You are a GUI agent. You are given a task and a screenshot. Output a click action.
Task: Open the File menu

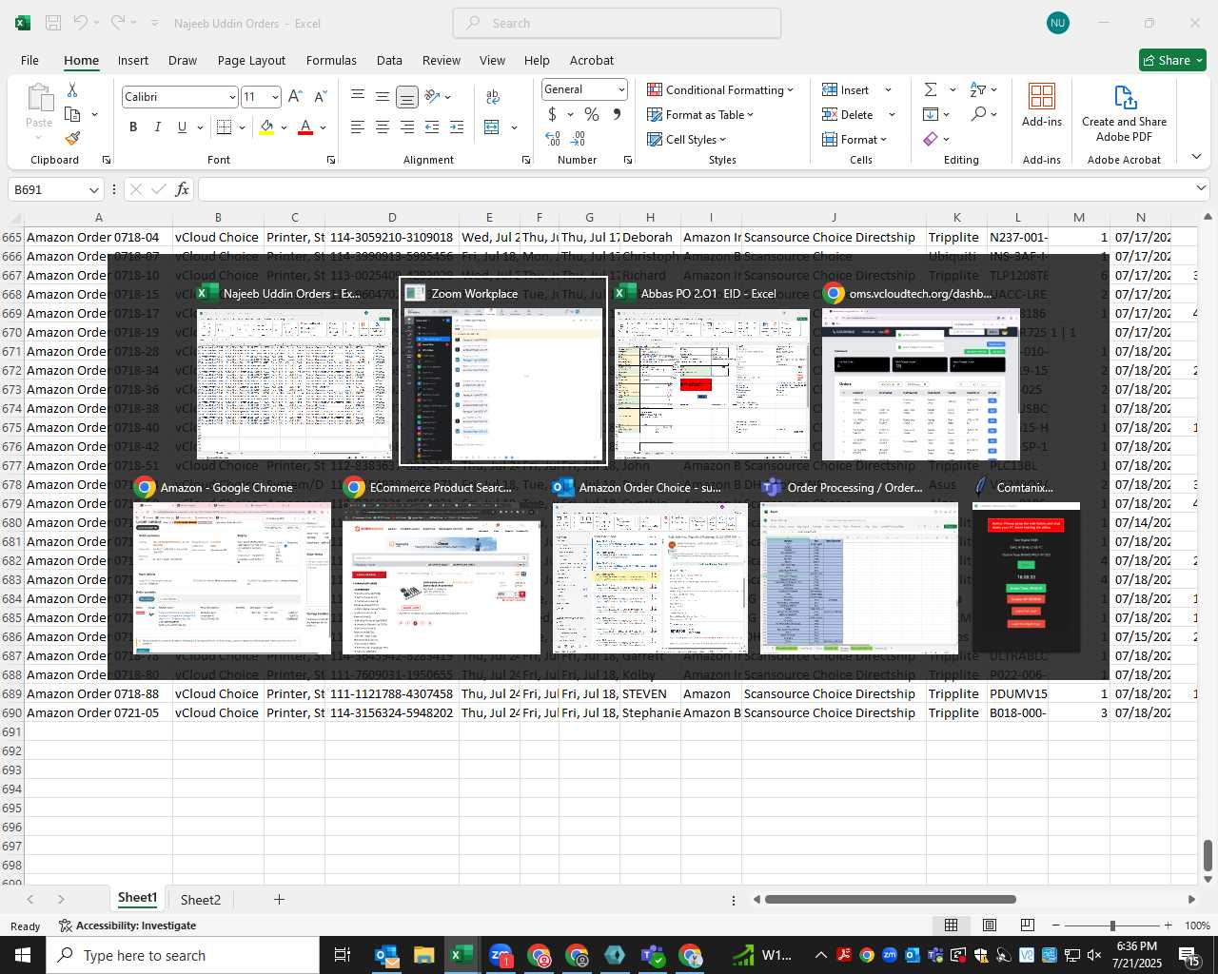coord(29,60)
